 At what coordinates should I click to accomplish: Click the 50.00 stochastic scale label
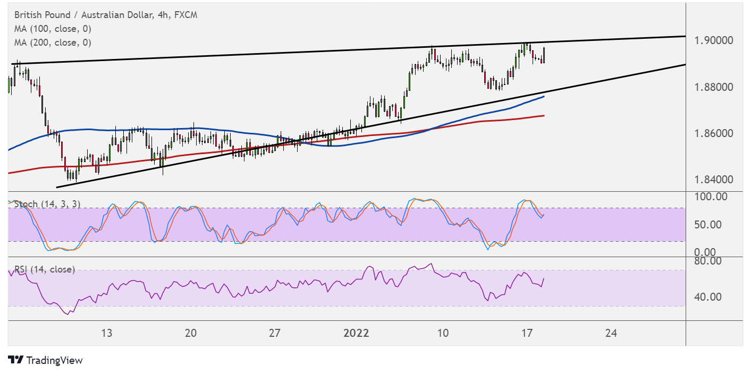[708, 225]
